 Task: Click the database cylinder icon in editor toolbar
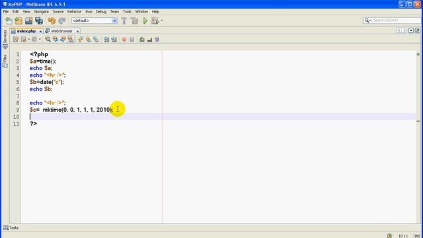pos(157,40)
